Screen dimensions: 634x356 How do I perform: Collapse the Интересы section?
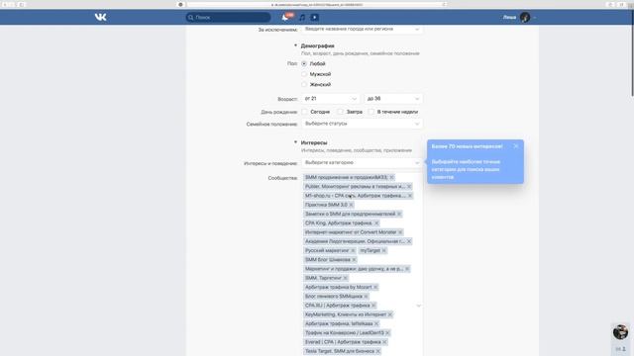click(x=295, y=142)
